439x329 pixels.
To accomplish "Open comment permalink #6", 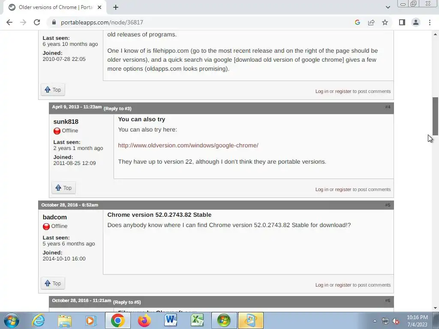I will point(388,300).
